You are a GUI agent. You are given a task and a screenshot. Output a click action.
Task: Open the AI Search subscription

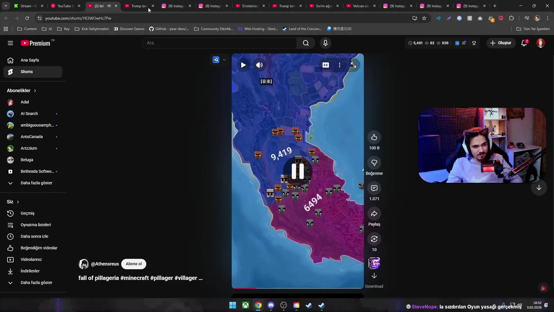click(33, 114)
